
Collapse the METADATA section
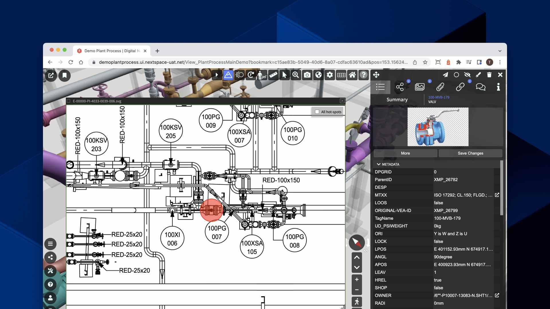(379, 164)
